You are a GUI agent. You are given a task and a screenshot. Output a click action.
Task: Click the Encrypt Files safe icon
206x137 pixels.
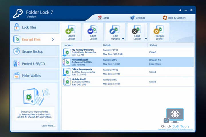tap(17, 39)
